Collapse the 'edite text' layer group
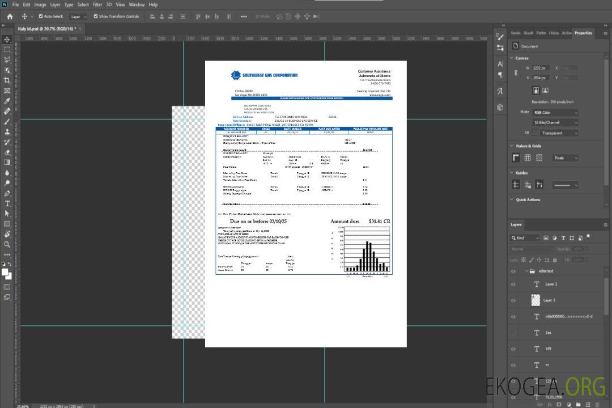Viewport: 612px width, 408px height. coord(526,271)
